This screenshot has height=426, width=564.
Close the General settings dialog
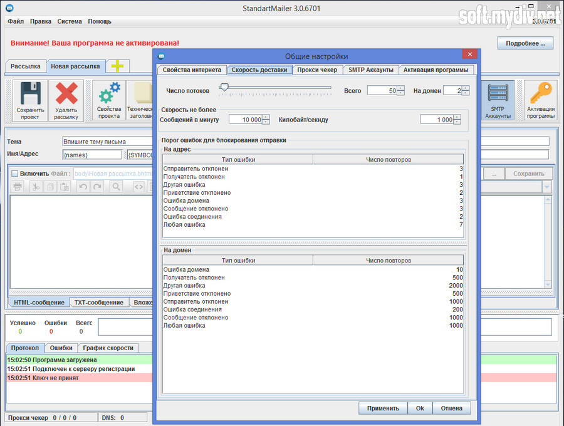click(x=470, y=55)
